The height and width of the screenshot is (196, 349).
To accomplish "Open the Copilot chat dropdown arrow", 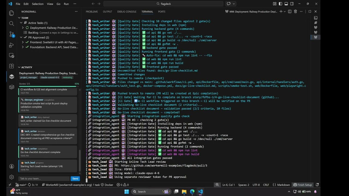I will click(x=234, y=4).
